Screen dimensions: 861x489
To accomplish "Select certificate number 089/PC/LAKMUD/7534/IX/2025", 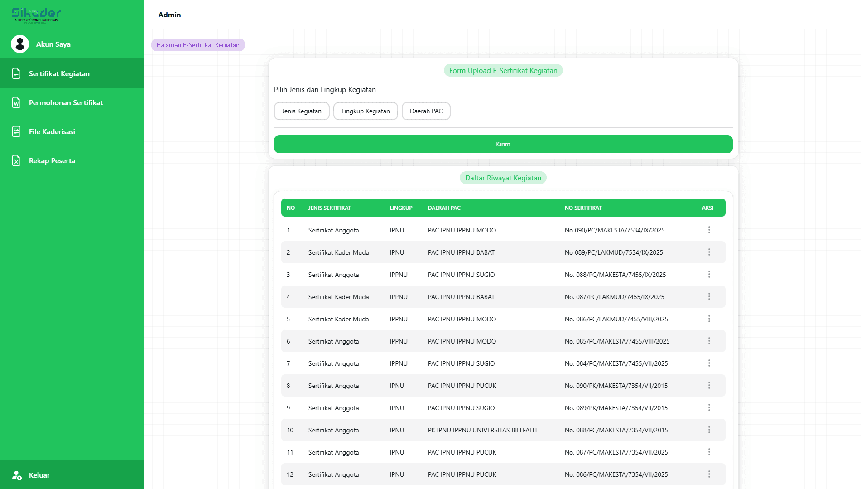I will pyautogui.click(x=613, y=252).
